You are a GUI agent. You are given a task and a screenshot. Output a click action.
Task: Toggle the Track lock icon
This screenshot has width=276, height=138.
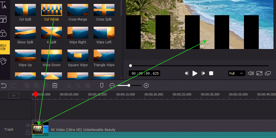pos(28,132)
